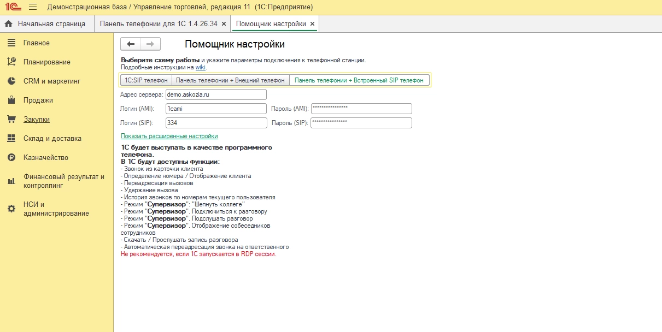
Task: Click 'Скачать / Прослушать запись разговора' line
Action: click(179, 240)
